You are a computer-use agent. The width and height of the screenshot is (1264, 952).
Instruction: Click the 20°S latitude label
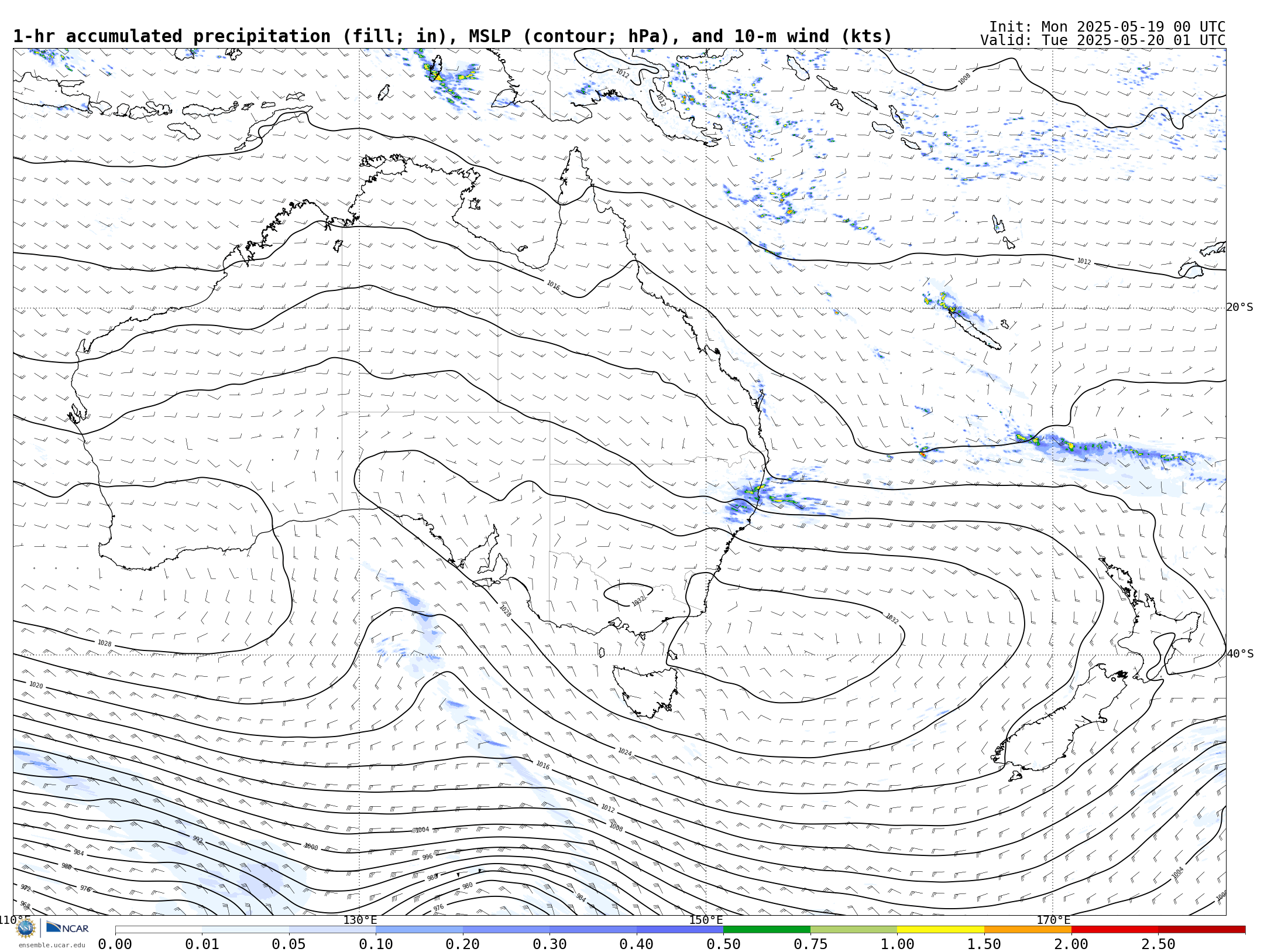click(x=1240, y=307)
